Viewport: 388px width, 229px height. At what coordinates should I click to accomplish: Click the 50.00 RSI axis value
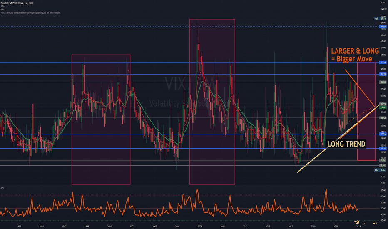(383, 209)
